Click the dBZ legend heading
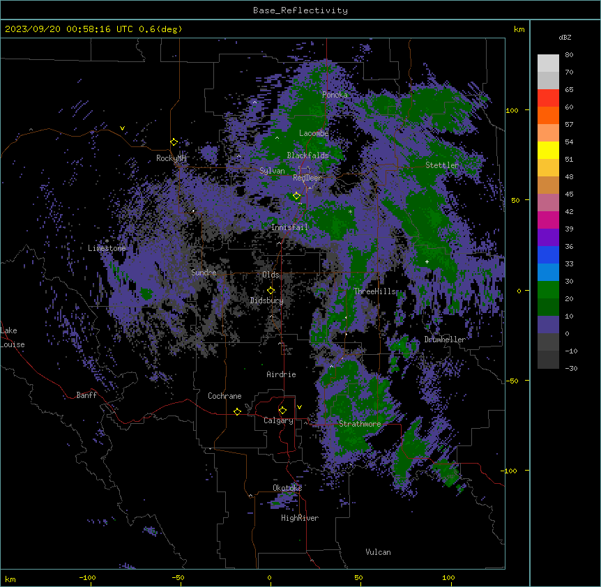 tap(565, 37)
